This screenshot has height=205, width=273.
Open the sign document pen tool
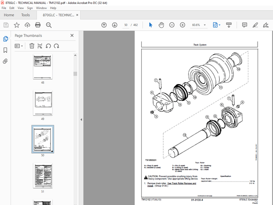(x=266, y=25)
